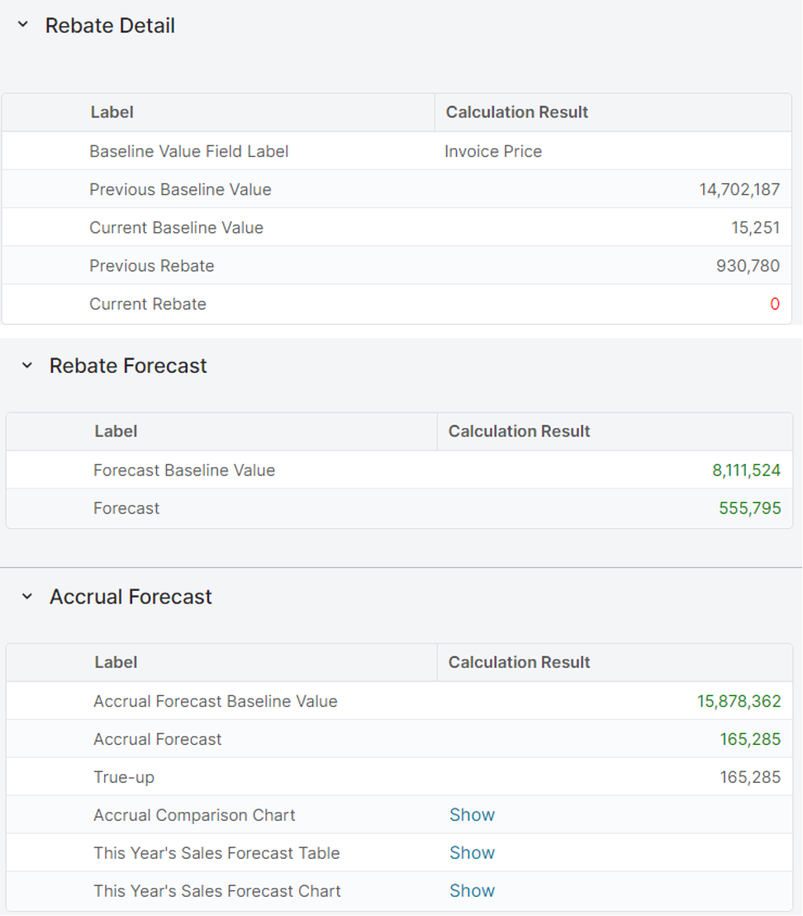Select the True-up row label
The image size is (803, 916).
124,777
